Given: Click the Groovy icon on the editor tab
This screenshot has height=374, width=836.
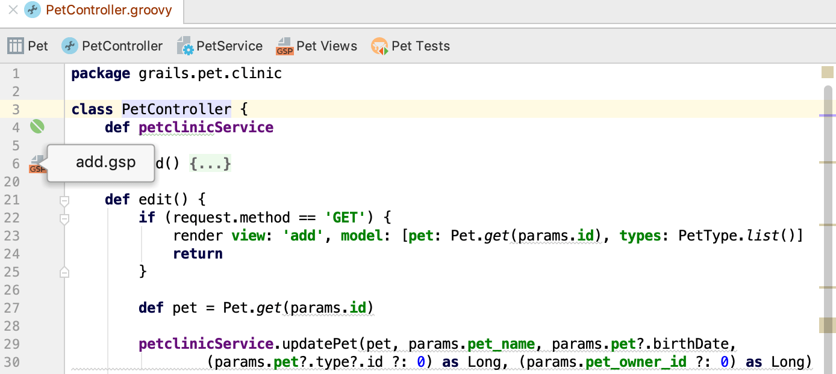Looking at the screenshot, I should pyautogui.click(x=33, y=10).
